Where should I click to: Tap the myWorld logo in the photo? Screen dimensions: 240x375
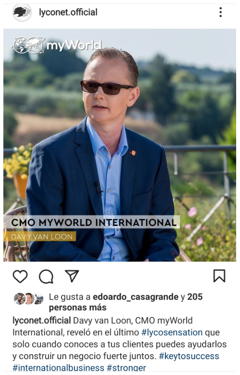pyautogui.click(x=57, y=45)
